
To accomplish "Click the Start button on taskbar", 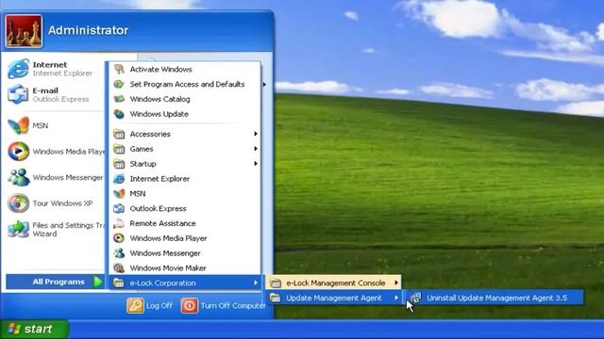I will (34, 329).
